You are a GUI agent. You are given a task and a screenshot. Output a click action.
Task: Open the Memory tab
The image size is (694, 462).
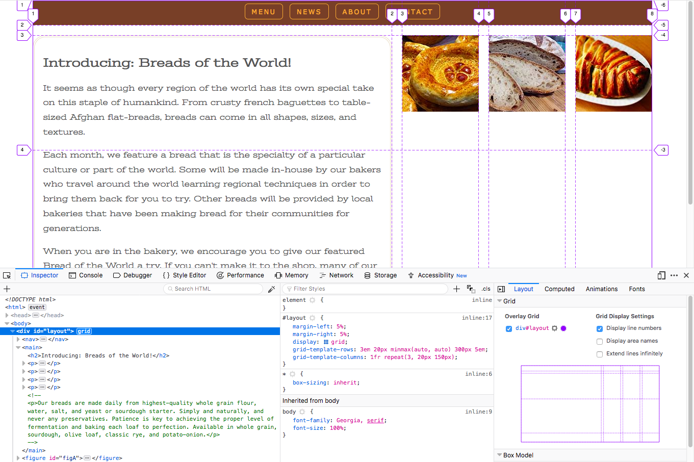292,275
